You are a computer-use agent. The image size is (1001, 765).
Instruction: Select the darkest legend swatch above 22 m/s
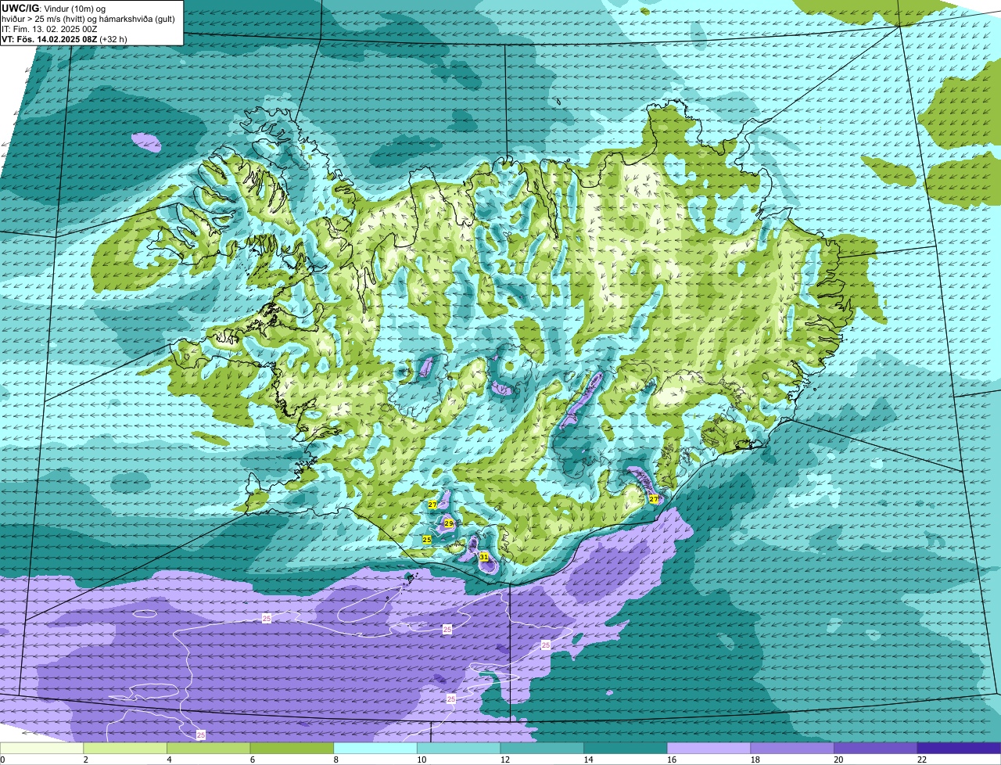tap(959, 748)
